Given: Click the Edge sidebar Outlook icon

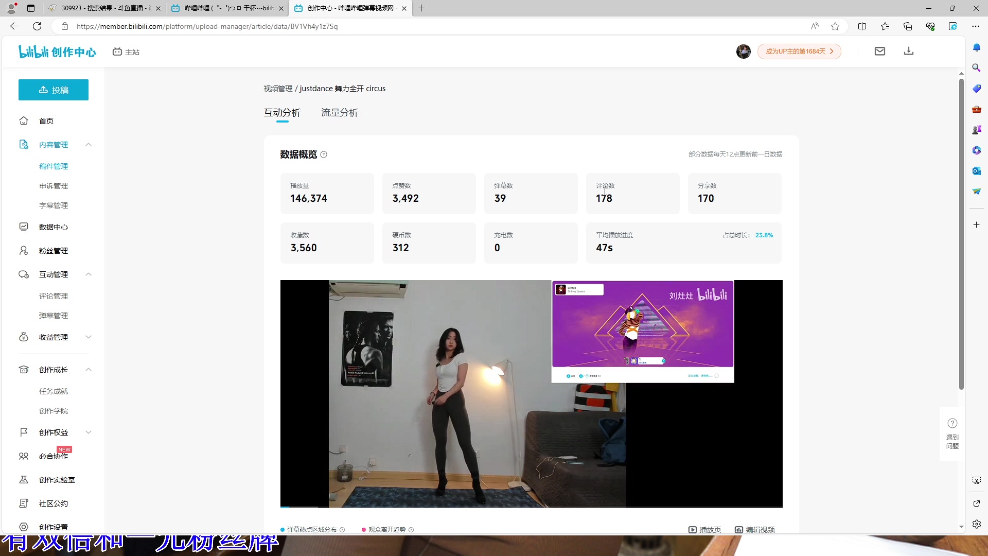Looking at the screenshot, I should (976, 171).
